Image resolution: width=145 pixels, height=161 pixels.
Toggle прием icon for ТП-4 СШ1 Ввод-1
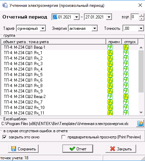pos(110,47)
